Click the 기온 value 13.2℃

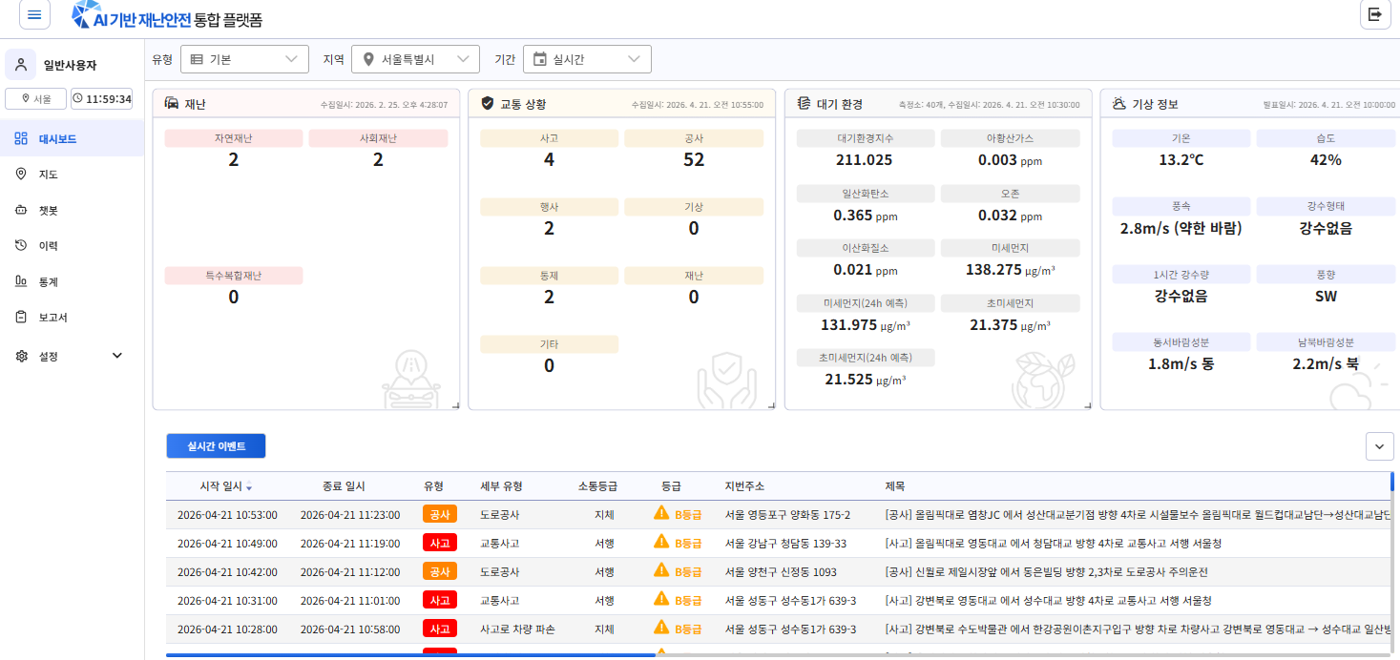coord(1181,160)
